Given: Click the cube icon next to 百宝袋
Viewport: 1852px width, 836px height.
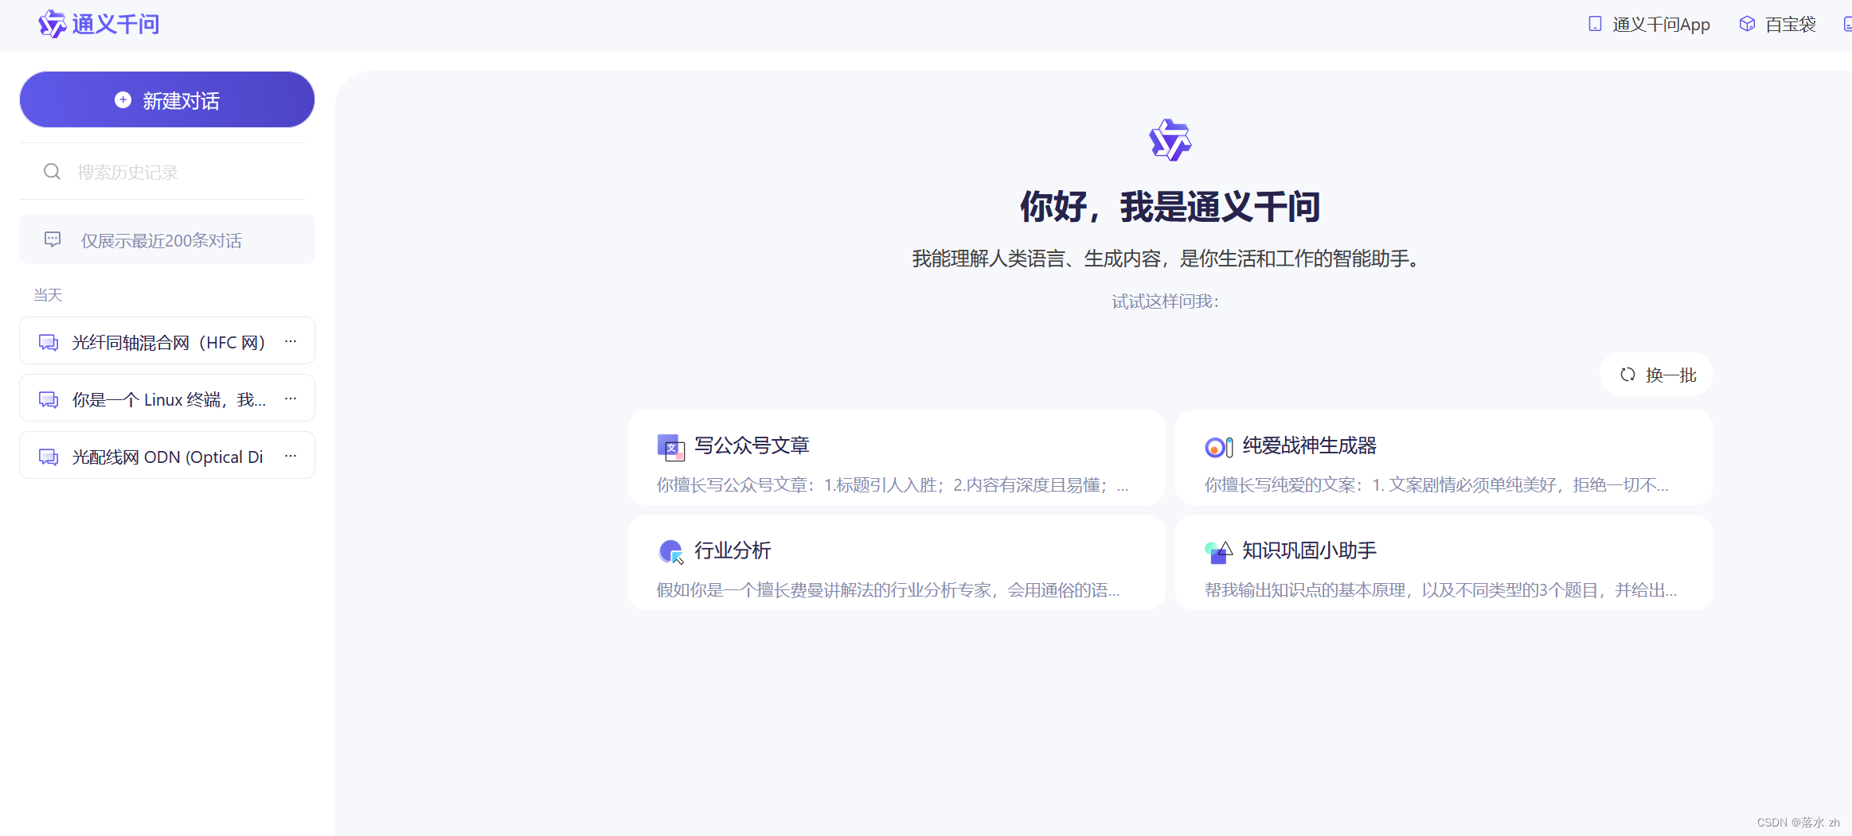Looking at the screenshot, I should pyautogui.click(x=1747, y=24).
